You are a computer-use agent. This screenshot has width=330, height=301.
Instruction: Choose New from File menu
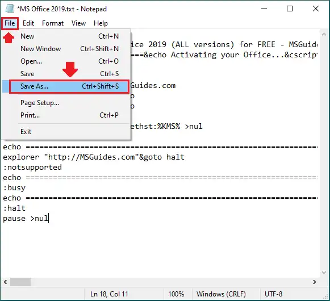click(66, 36)
